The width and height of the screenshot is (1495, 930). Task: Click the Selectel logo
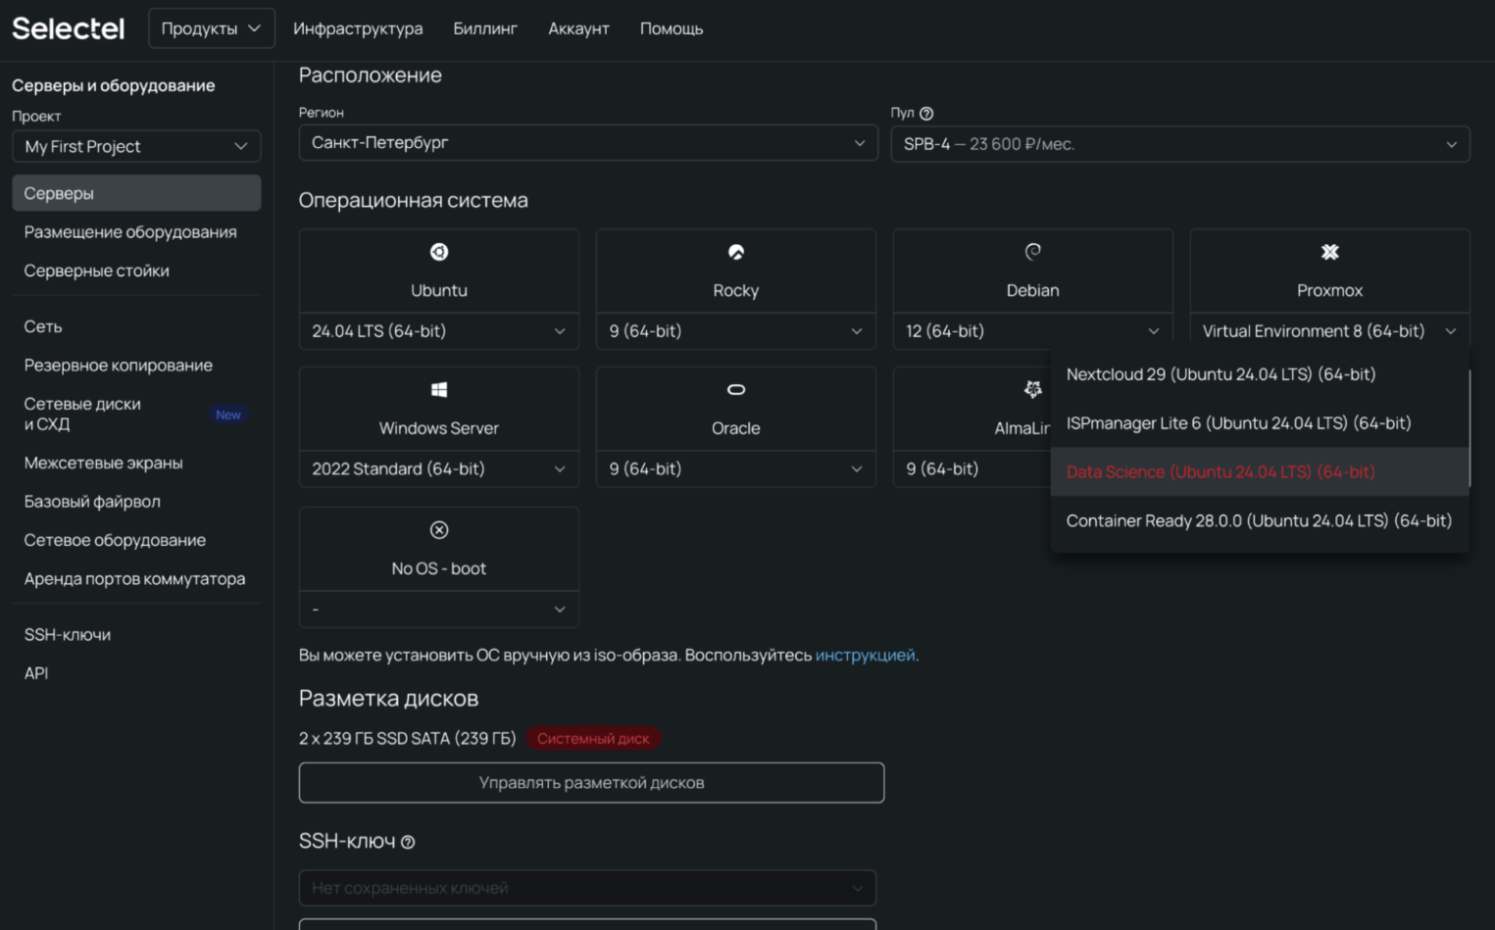click(69, 28)
